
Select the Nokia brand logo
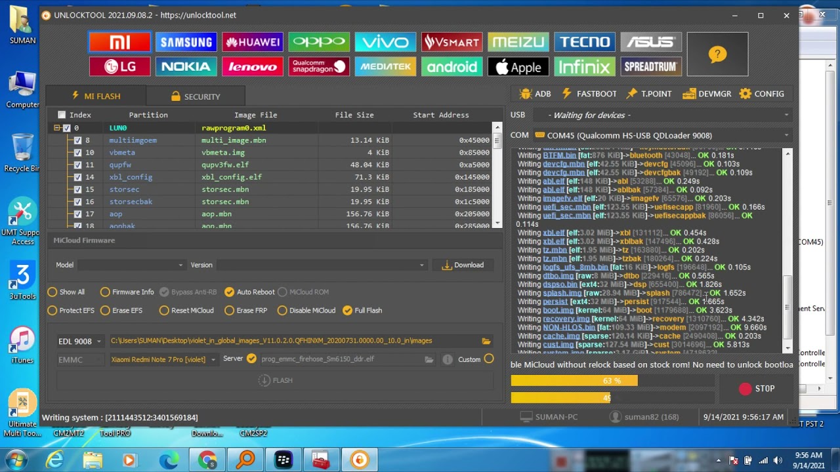186,67
